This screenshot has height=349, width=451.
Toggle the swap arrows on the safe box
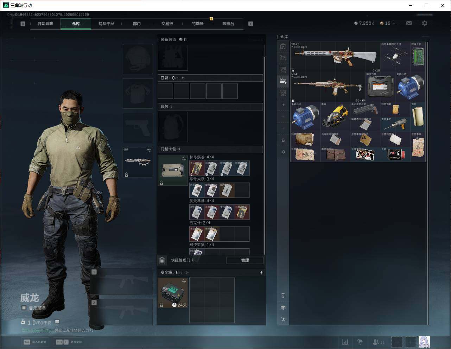(x=184, y=281)
